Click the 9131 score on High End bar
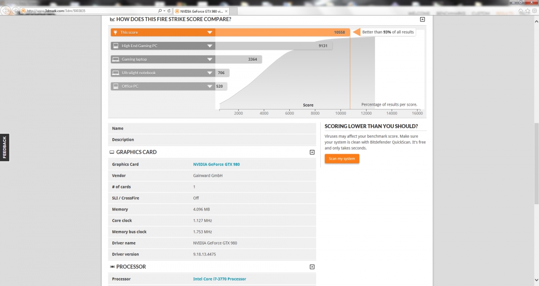The image size is (539, 286). pyautogui.click(x=323, y=46)
